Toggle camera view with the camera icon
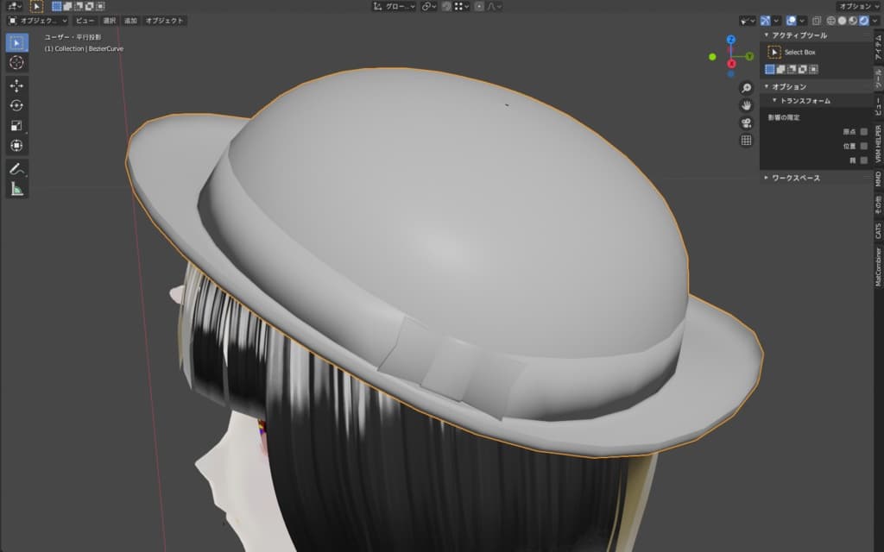 (746, 122)
